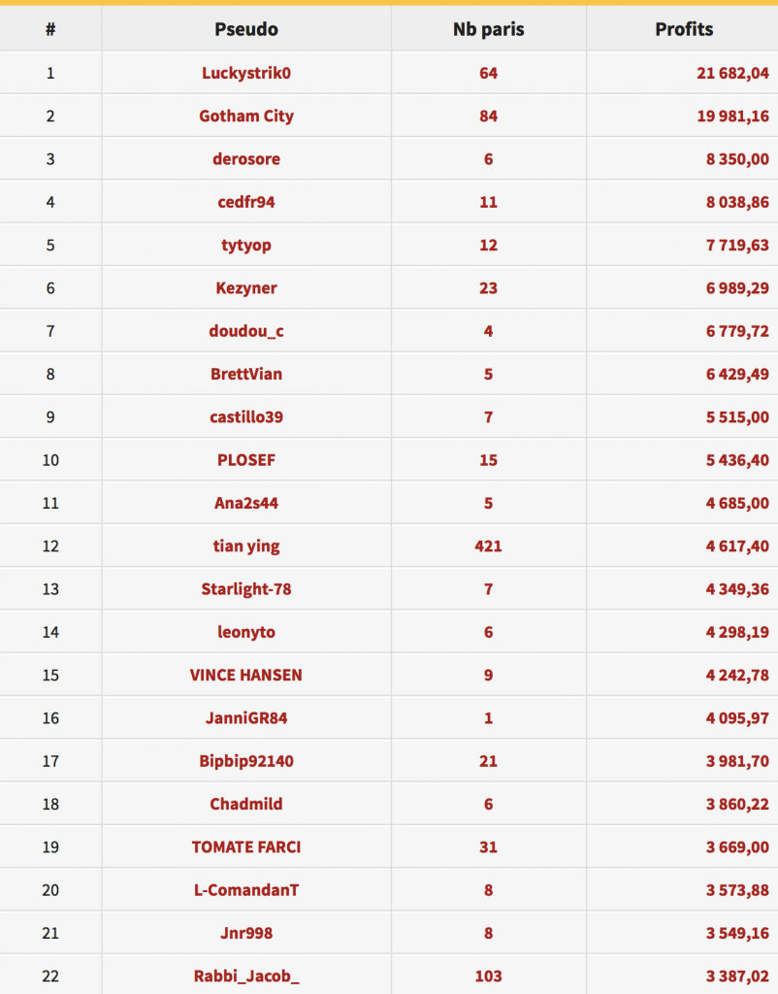This screenshot has height=994, width=778.
Task: Select the PLOSEF username
Action: point(245,460)
